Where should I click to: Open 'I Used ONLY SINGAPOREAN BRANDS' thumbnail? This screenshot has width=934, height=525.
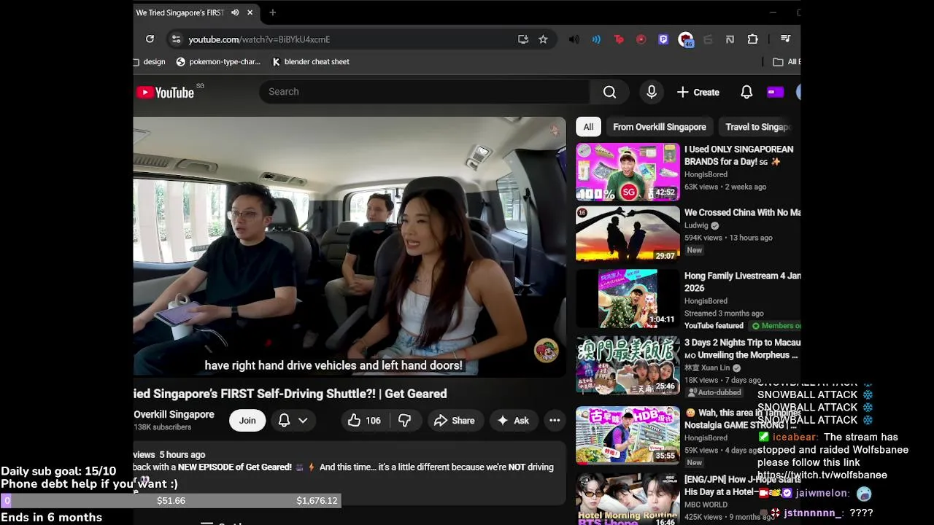click(628, 172)
